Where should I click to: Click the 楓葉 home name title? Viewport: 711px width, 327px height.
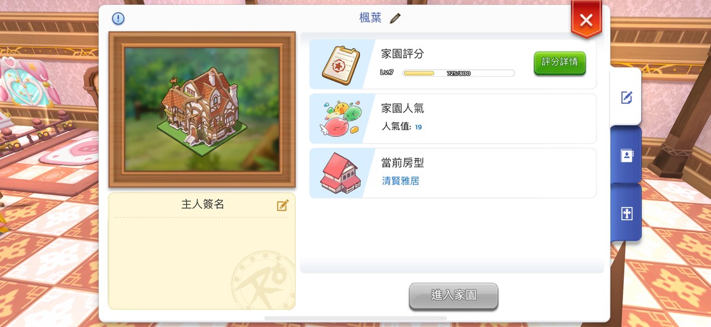(370, 18)
